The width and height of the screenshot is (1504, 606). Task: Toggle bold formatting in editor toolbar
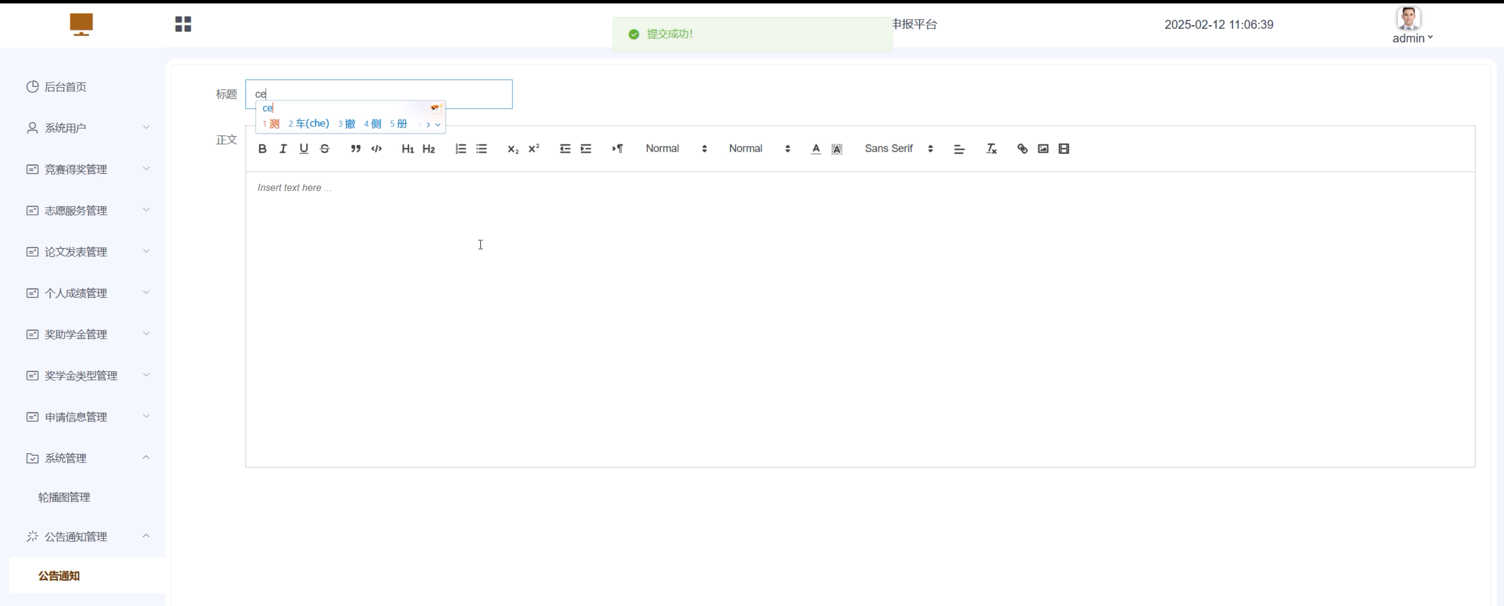(x=262, y=149)
